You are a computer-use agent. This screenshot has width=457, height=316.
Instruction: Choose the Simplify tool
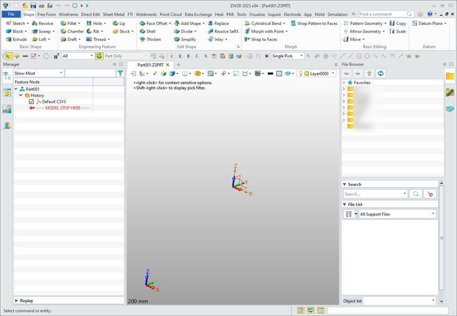coord(185,39)
